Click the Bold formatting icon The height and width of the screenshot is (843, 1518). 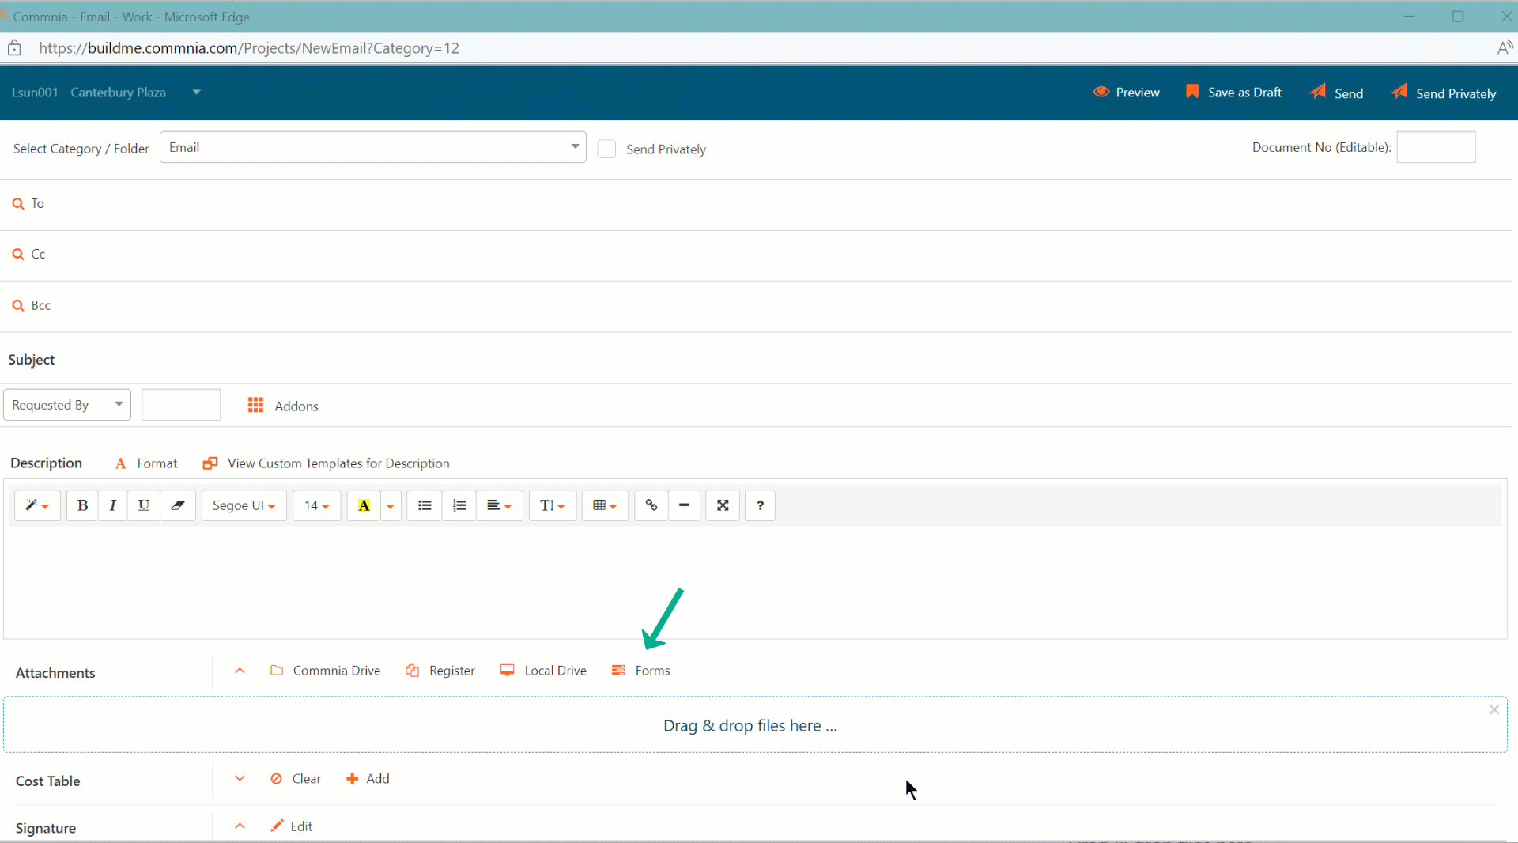click(82, 505)
